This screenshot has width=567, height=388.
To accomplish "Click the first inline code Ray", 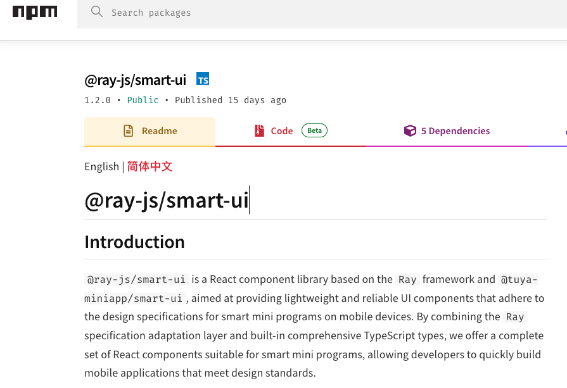I will 407,279.
